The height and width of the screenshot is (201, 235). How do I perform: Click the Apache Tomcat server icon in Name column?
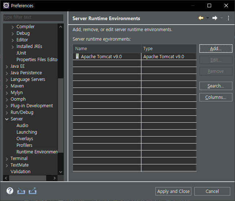tap(77, 56)
